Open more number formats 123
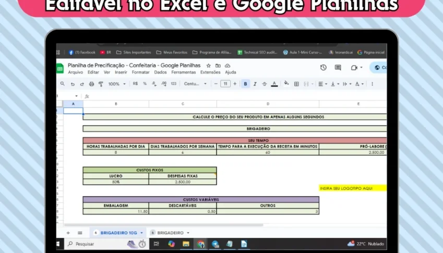 173,84
